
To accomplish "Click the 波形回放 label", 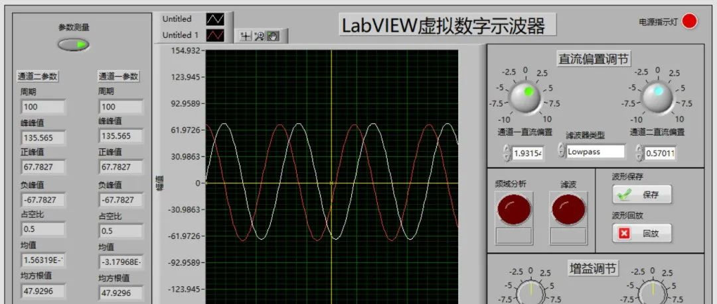I will point(627,215).
